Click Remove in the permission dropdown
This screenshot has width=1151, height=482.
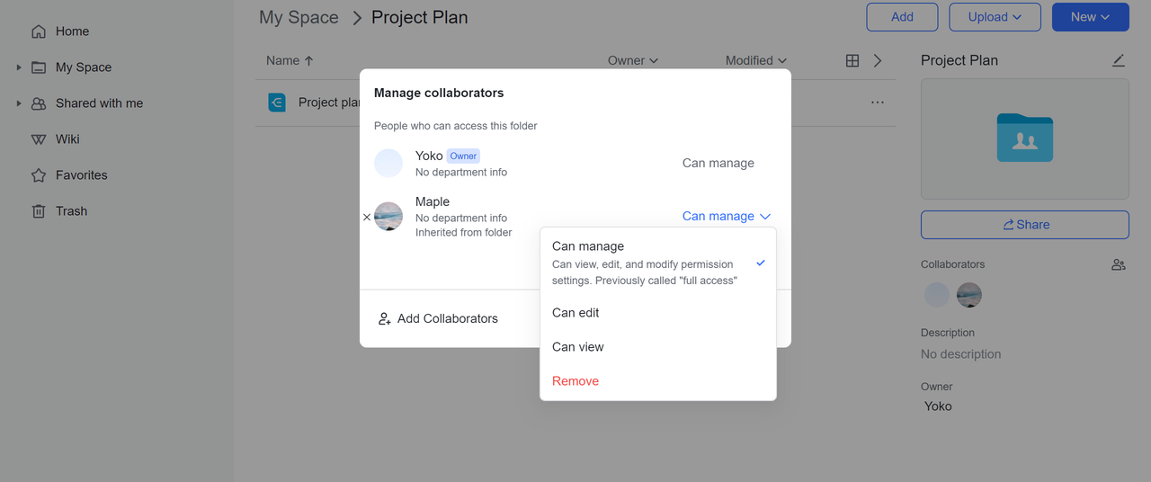click(575, 381)
